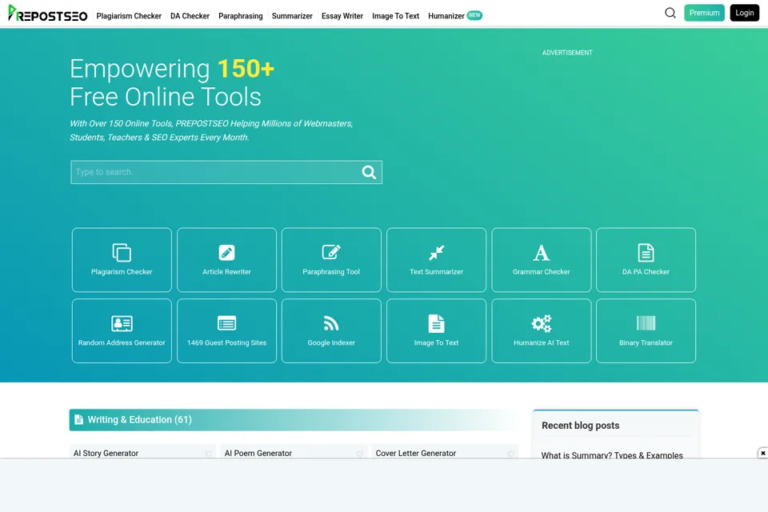This screenshot has height=512, width=768.
Task: Open the Text Summarizer card label
Action: [x=436, y=271]
